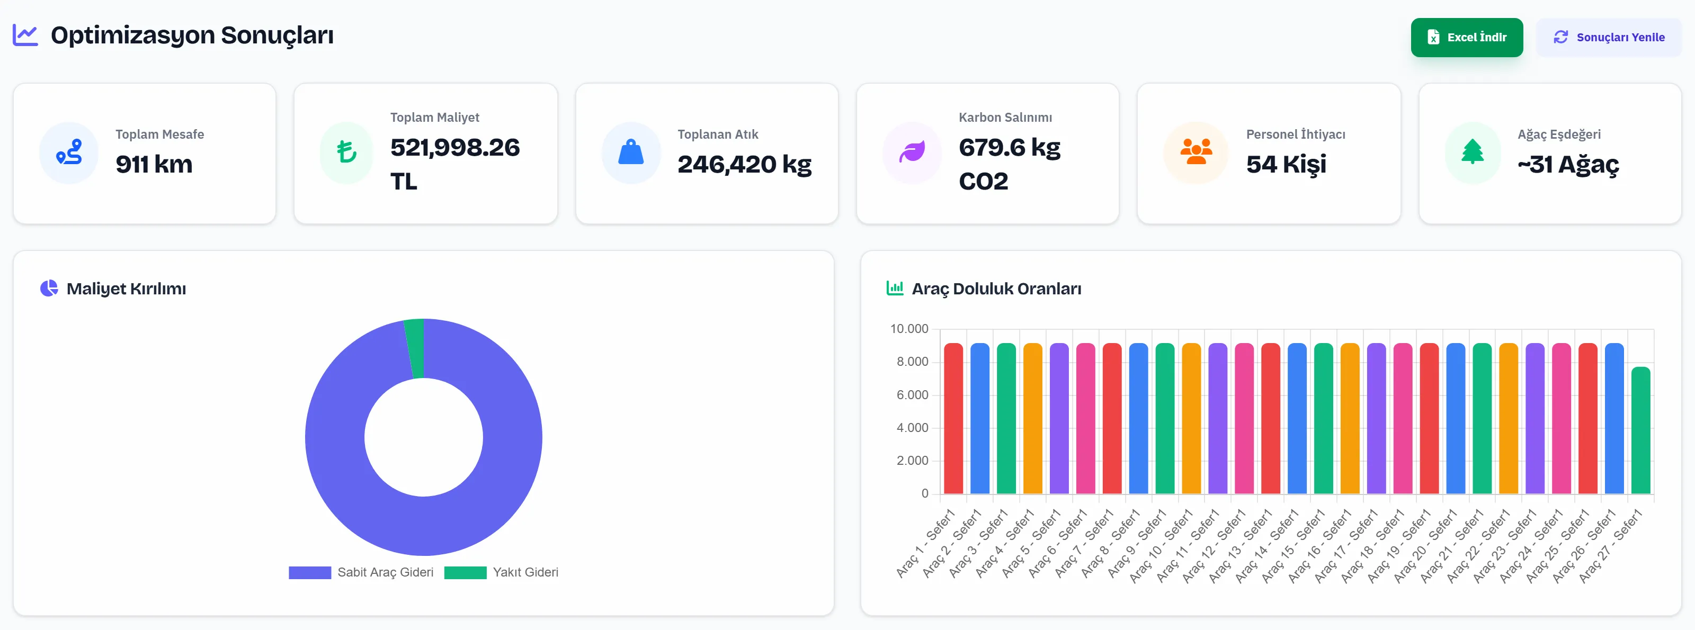
Task: Click the tree icon in Ağaç Eşdeğeri card
Action: coord(1472,152)
